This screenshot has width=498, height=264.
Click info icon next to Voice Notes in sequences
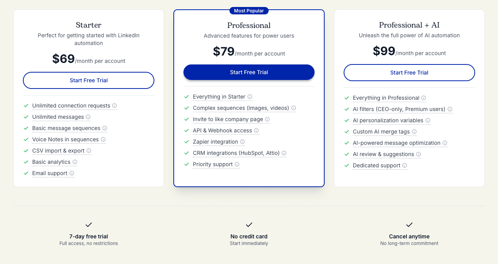click(103, 139)
